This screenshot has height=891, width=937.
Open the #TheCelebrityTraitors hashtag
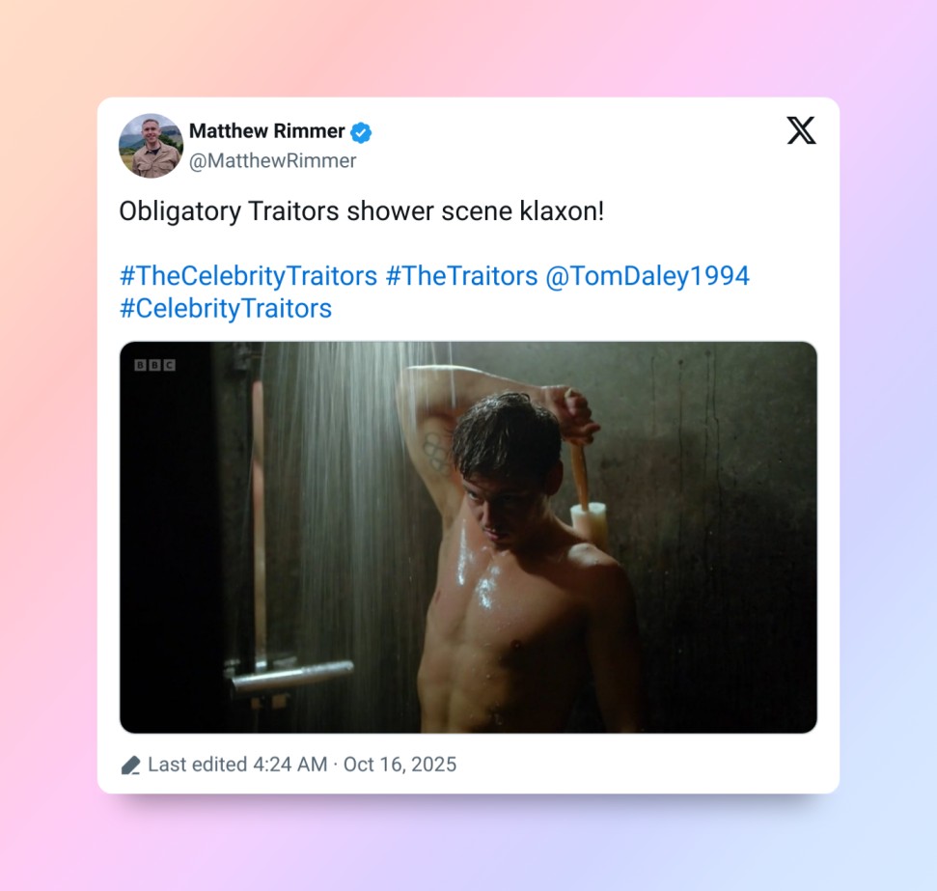(x=248, y=276)
